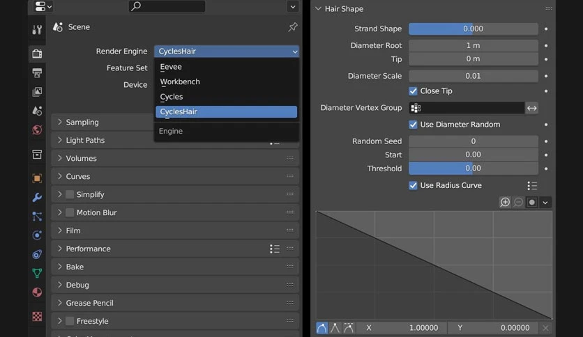Set auto clamped handle type
Viewport: 583px width, 337px height.
point(349,328)
